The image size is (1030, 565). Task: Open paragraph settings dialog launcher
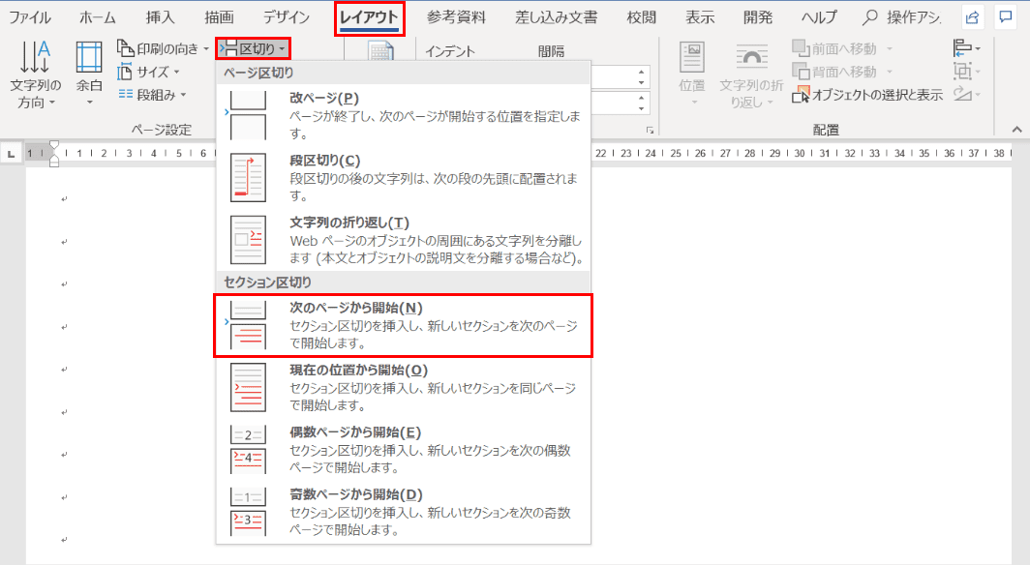click(650, 130)
